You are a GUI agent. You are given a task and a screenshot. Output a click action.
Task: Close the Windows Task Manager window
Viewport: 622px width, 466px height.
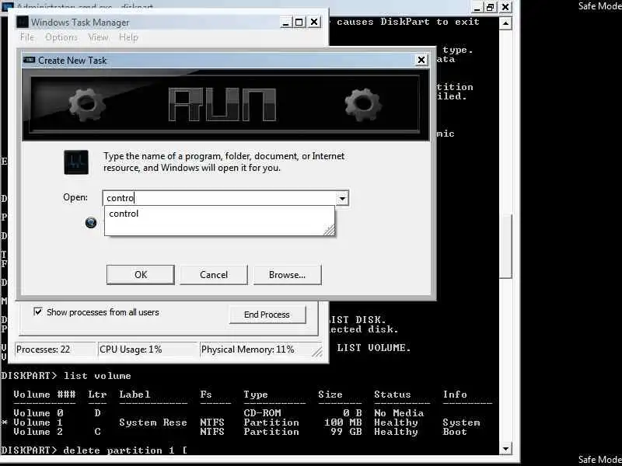314,23
